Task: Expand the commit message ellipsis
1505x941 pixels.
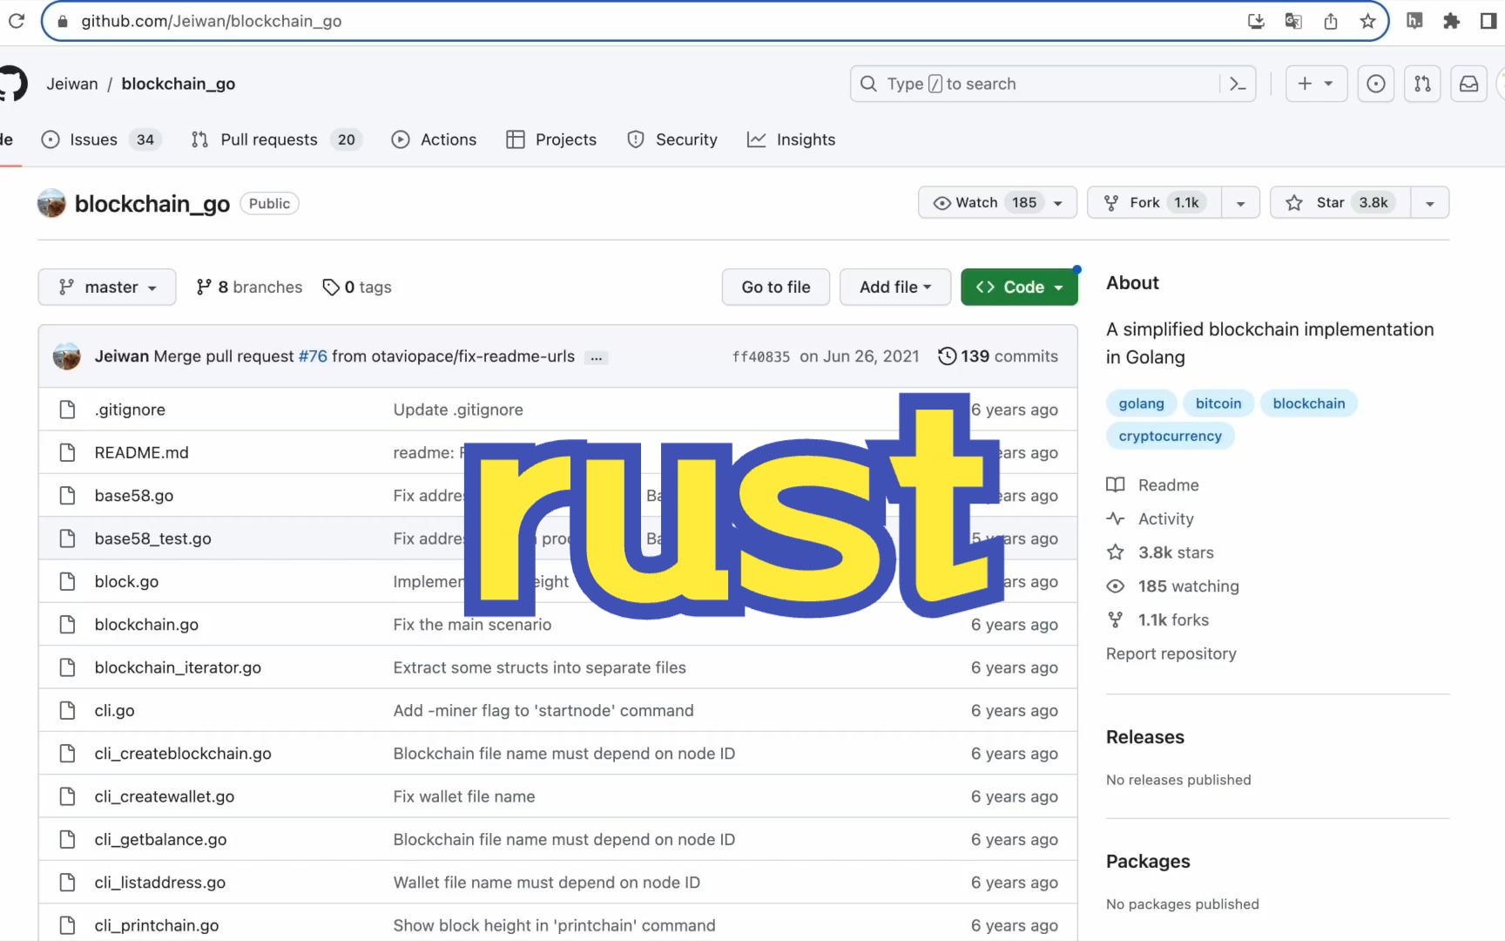Action: [597, 357]
